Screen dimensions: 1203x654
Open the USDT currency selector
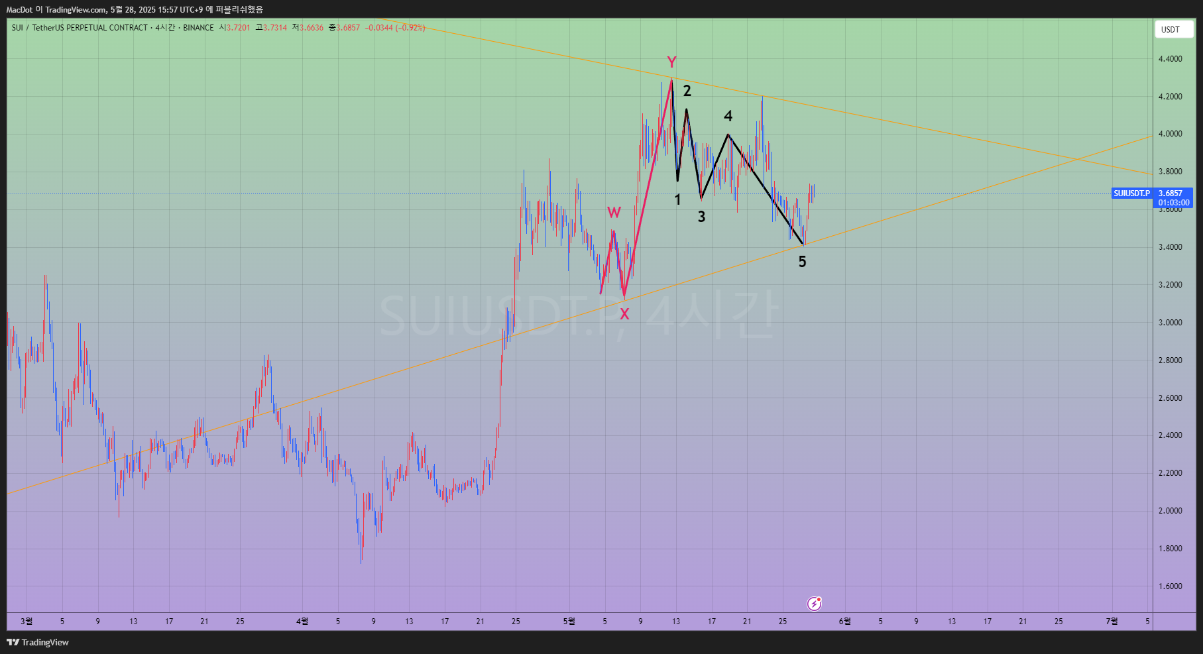1174,29
